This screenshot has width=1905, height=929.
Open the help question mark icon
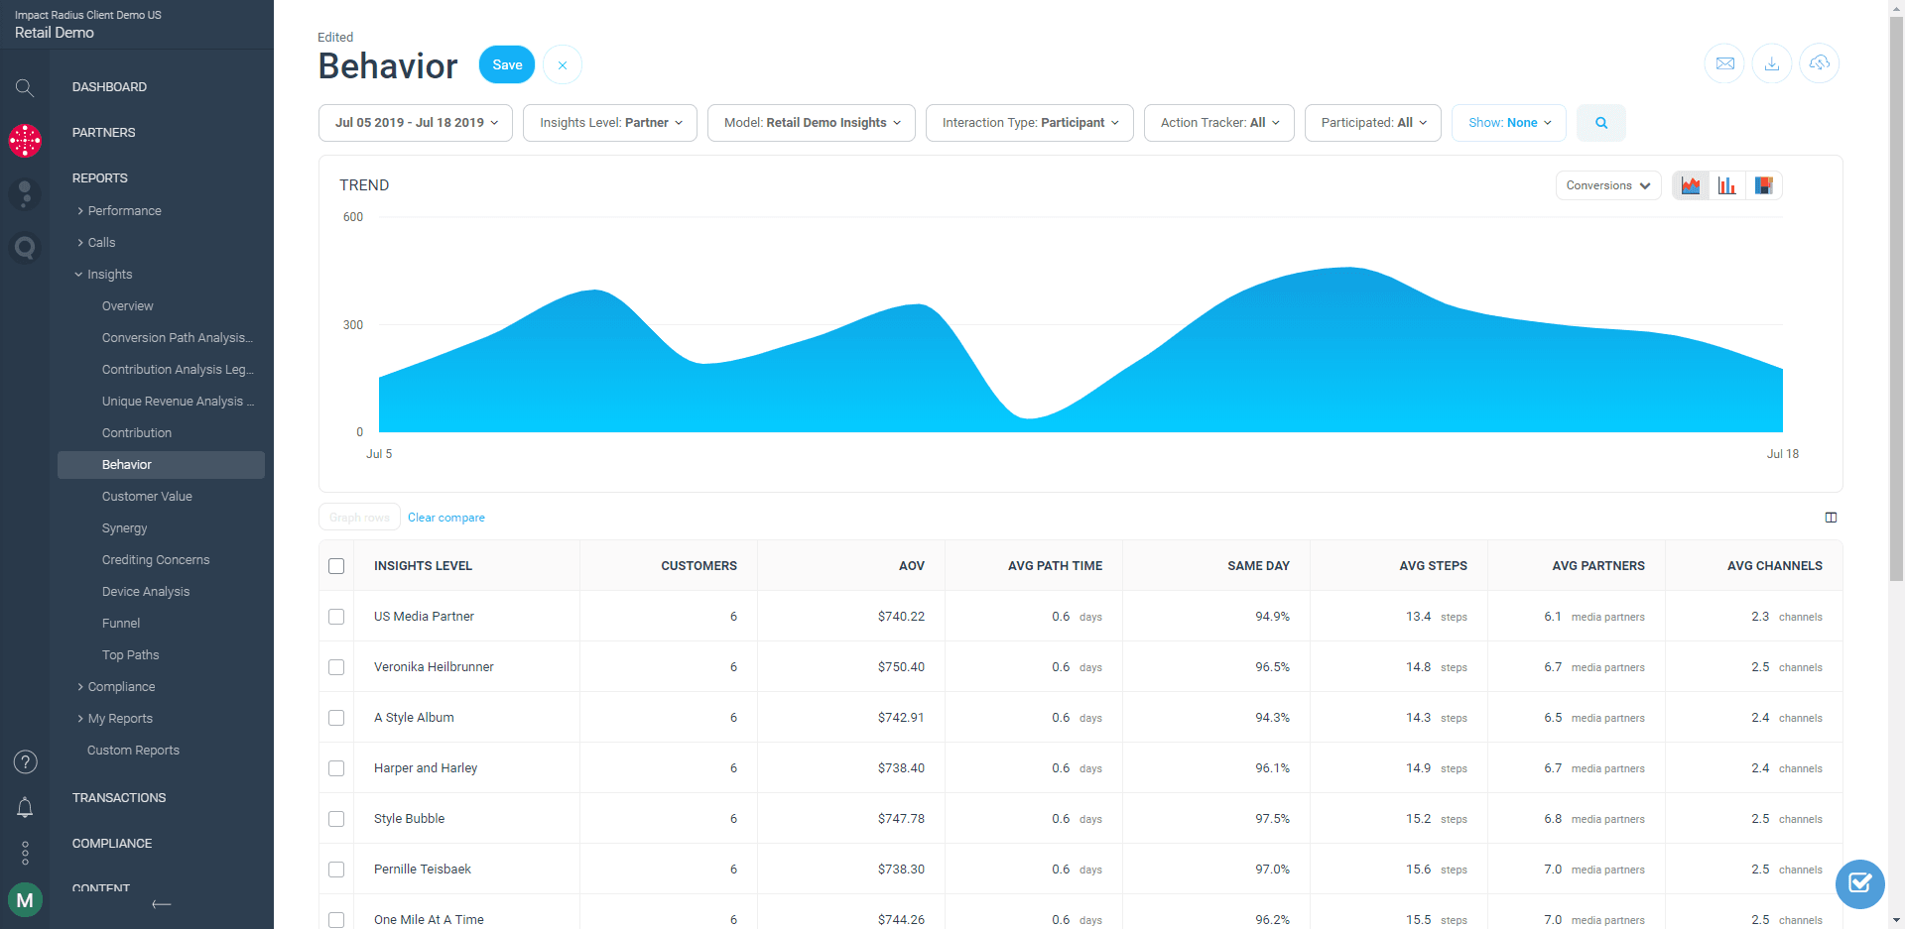coord(25,761)
